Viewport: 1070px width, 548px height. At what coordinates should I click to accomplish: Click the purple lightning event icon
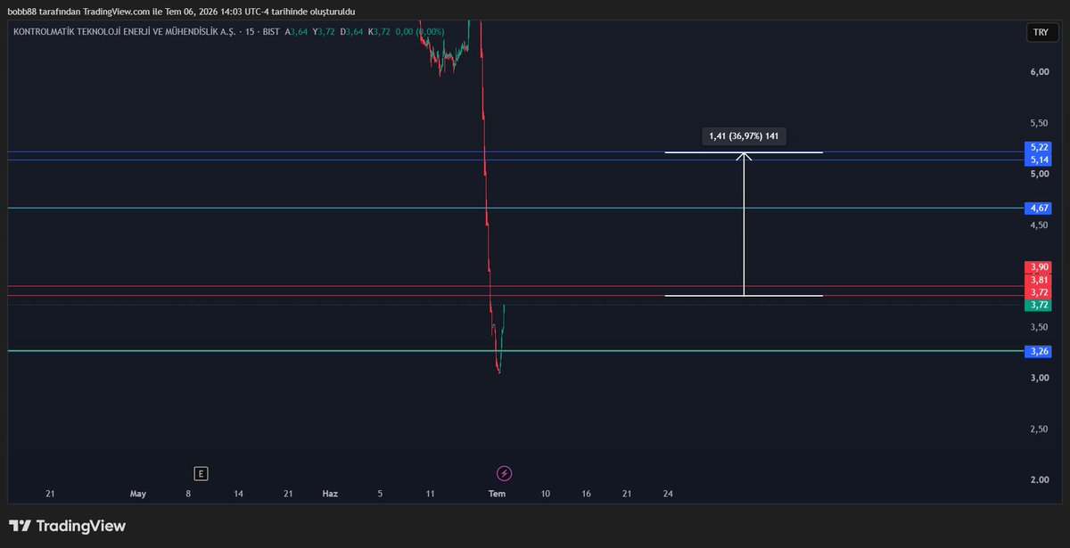(x=504, y=473)
